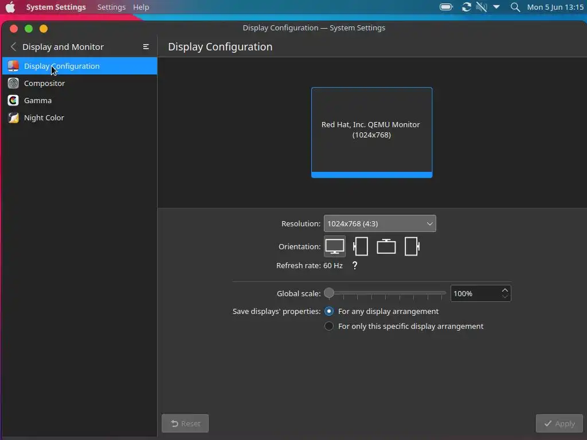The image size is (587, 440).
Task: Click the 100% global scale input field
Action: pos(475,294)
